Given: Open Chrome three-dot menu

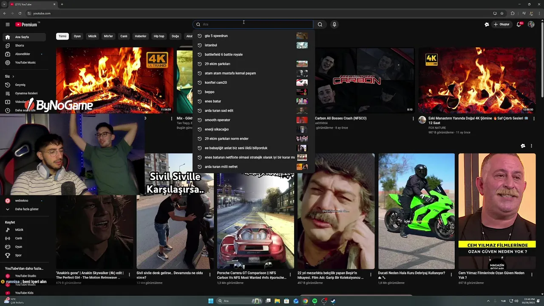Looking at the screenshot, I should [x=539, y=13].
